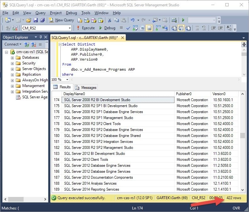Click Uncomment Selected Lines icon
The height and width of the screenshot is (212, 249).
coord(204,28)
